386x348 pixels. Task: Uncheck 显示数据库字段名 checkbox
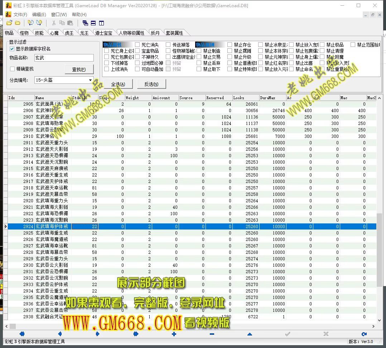click(12, 49)
